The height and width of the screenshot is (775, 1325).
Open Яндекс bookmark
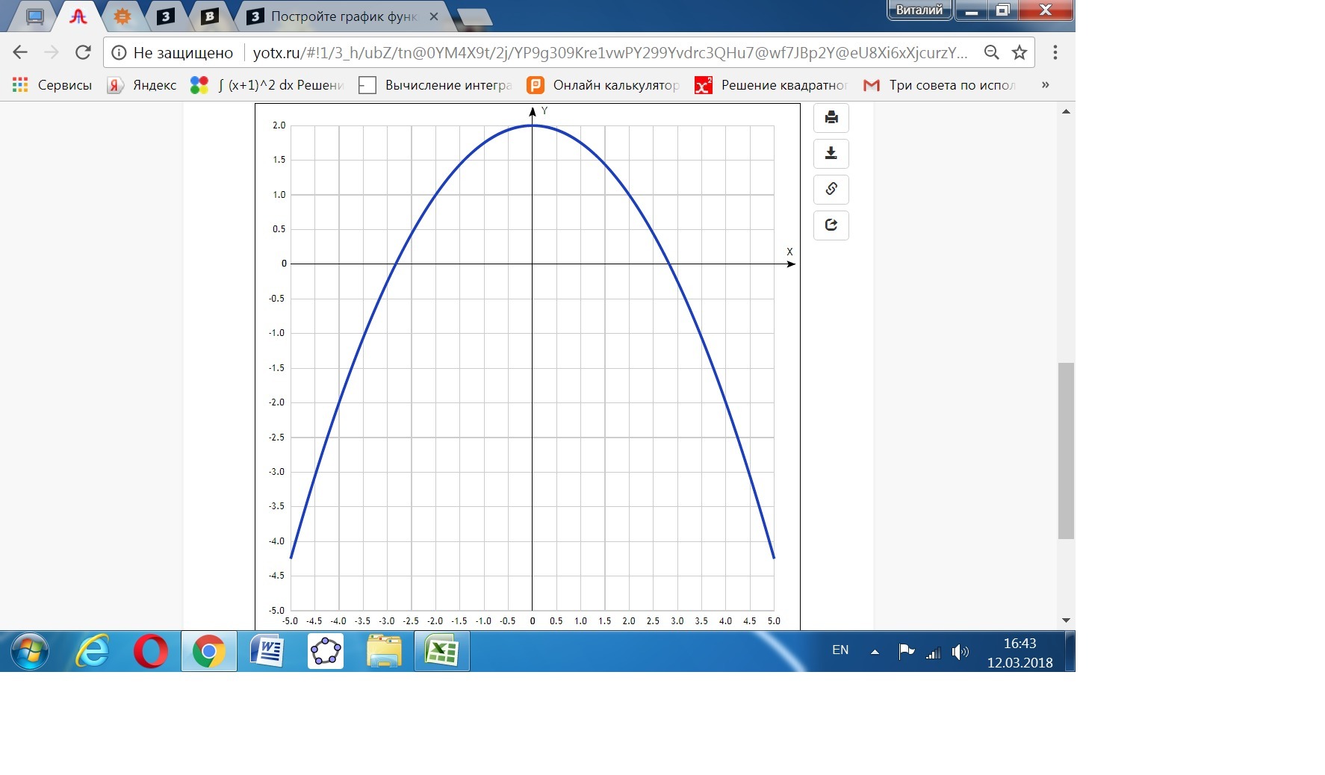click(x=142, y=85)
